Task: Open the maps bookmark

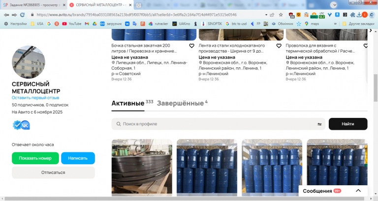Action: (x=312, y=24)
